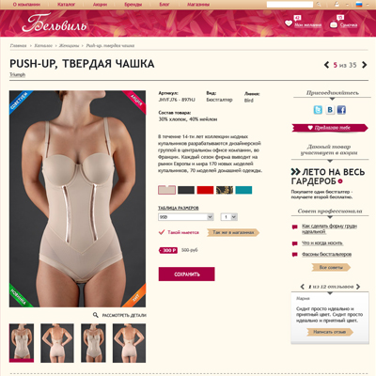Open the Бренды menu item
The width and height of the screenshot is (376, 376).
point(133,5)
